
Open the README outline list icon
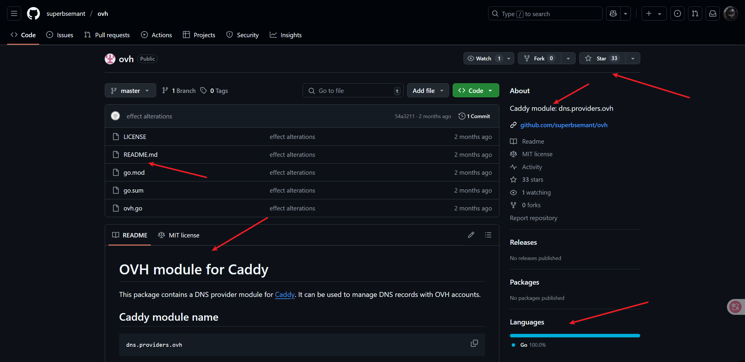[x=488, y=235]
